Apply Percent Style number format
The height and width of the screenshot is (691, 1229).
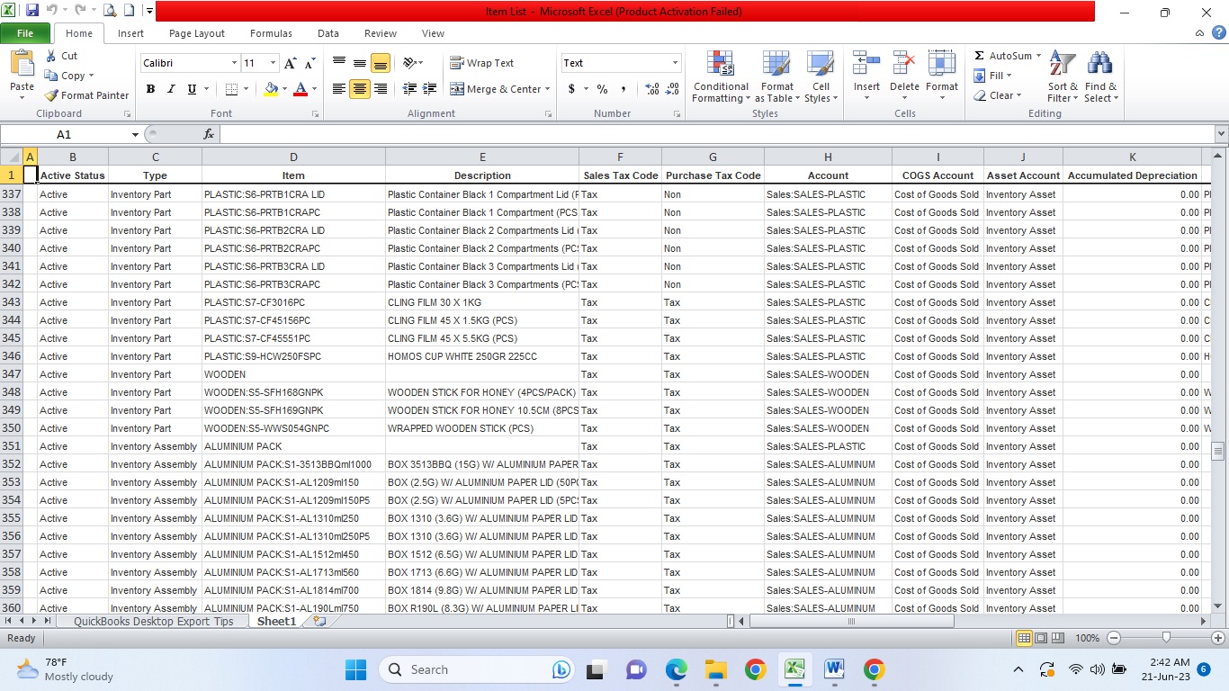pos(602,89)
